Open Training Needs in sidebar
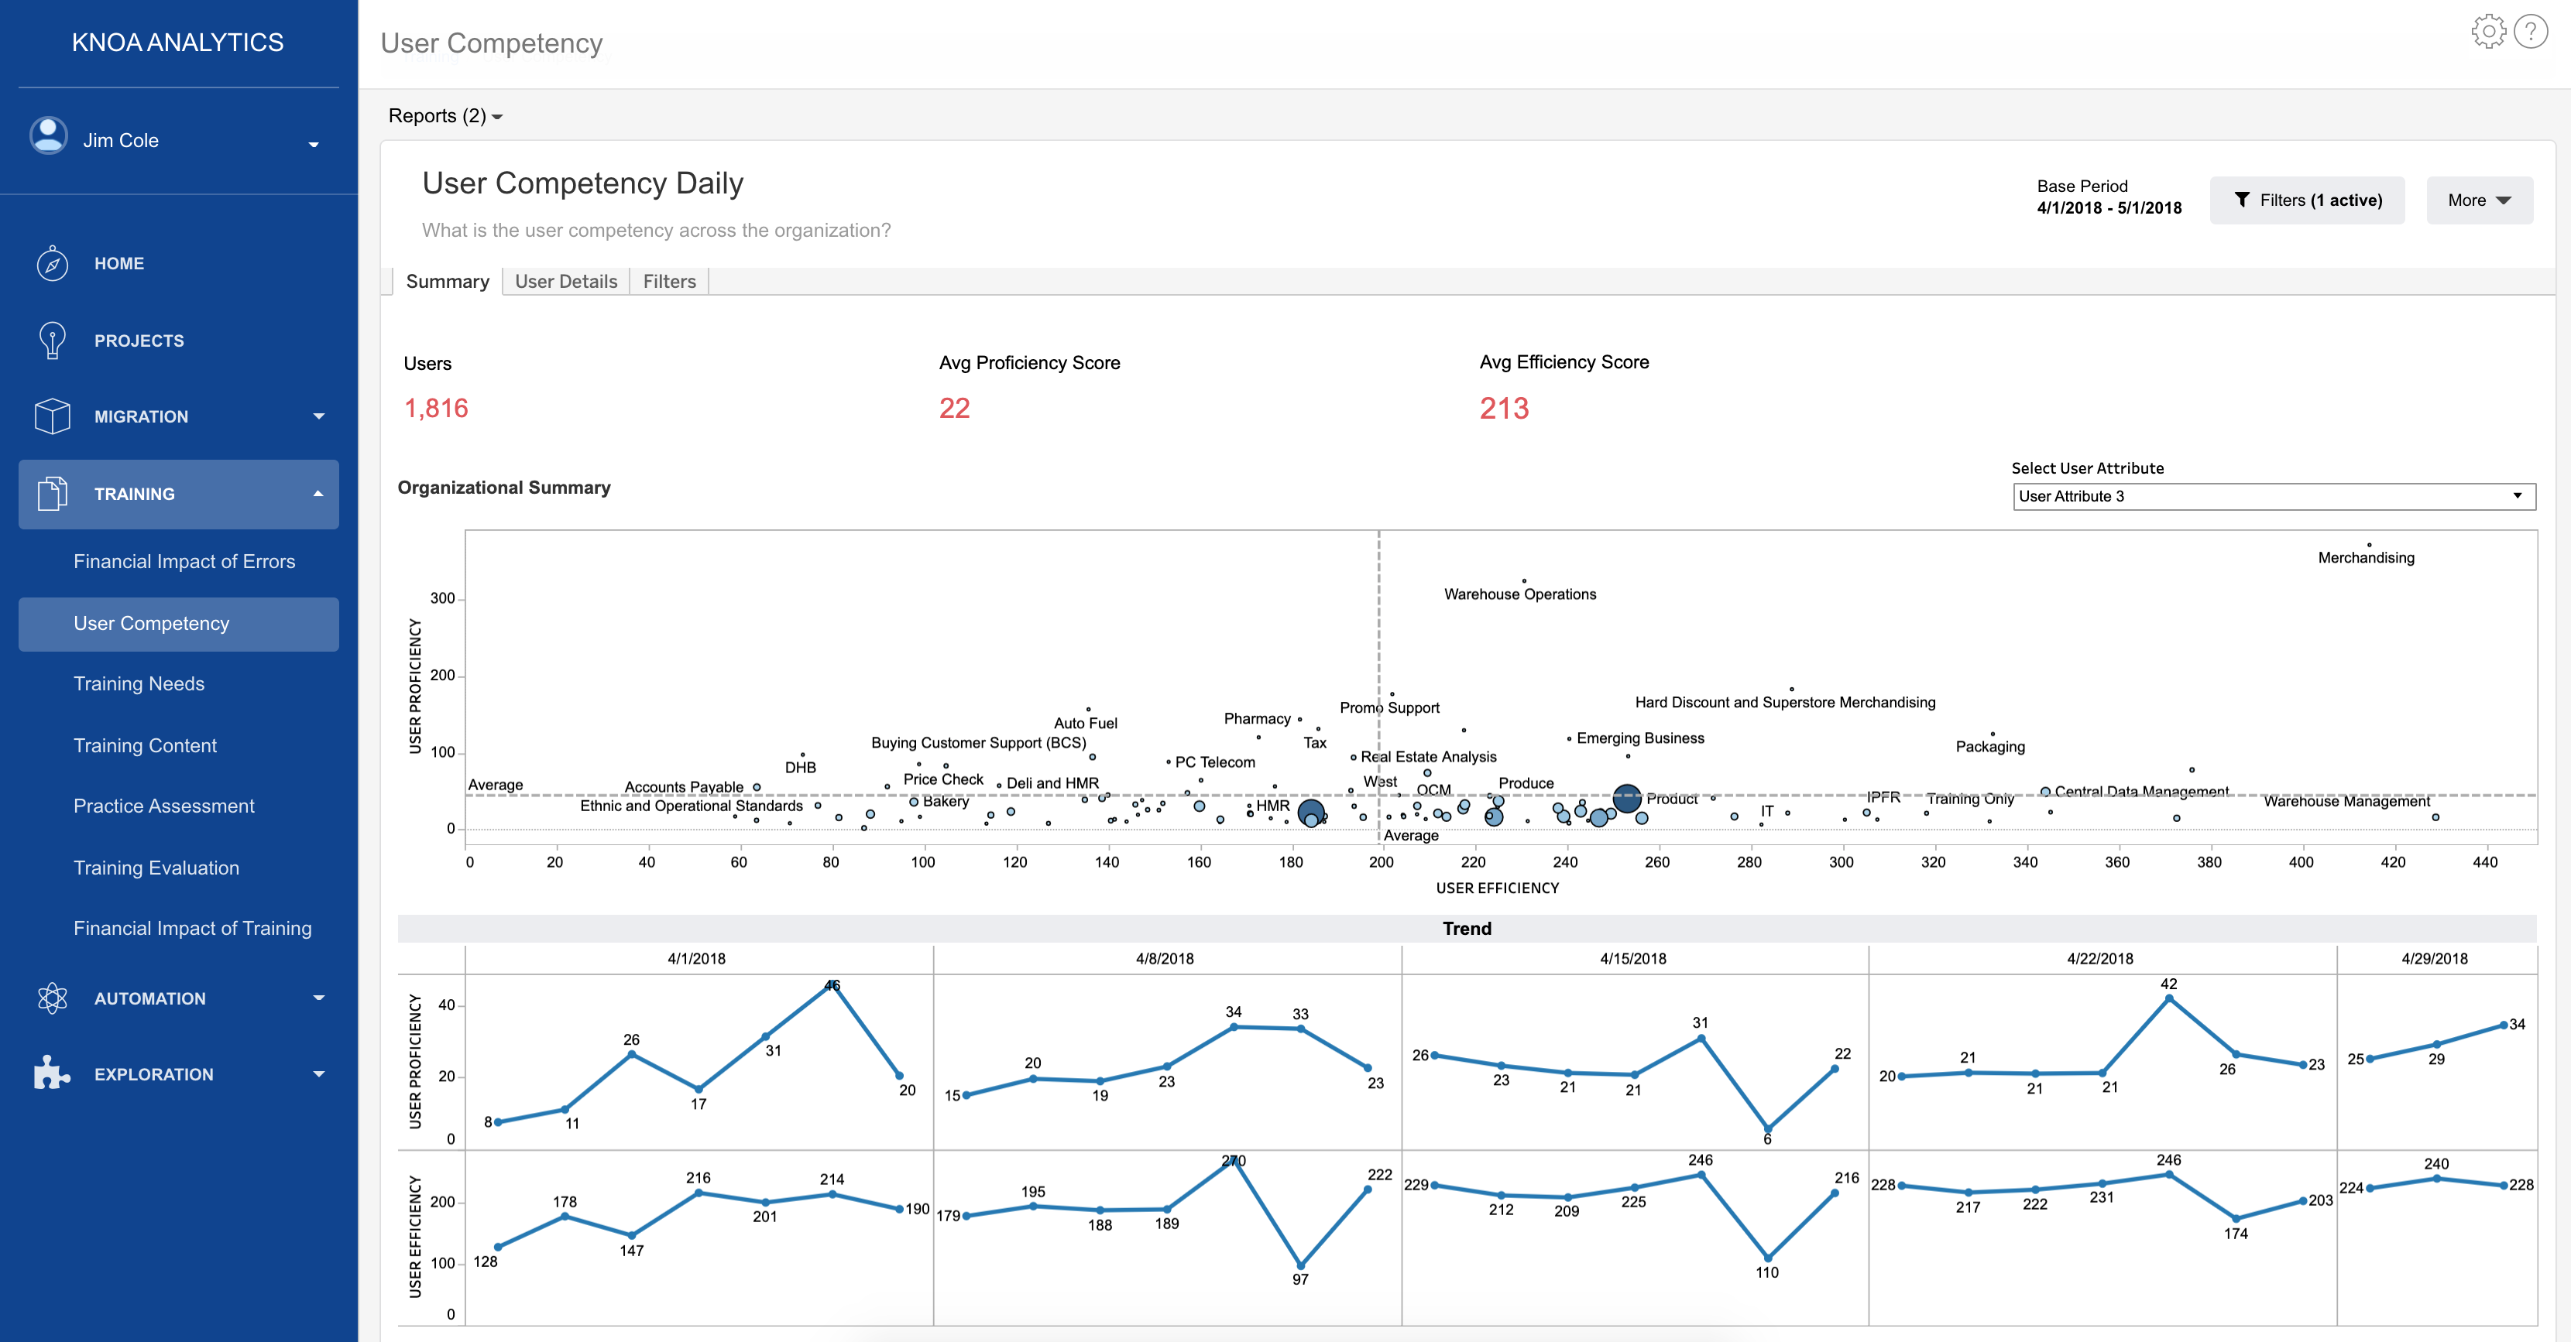Viewport: 2571px width, 1342px height. 139,683
